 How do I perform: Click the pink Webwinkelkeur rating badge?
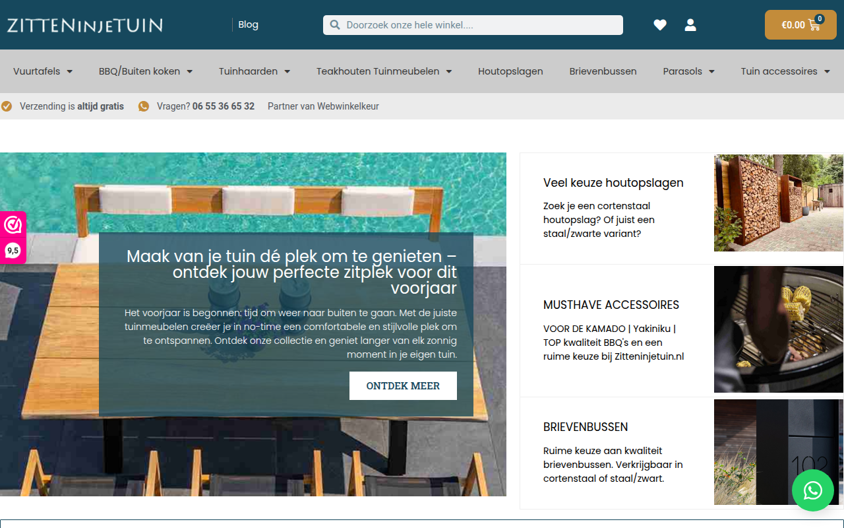pyautogui.click(x=13, y=237)
